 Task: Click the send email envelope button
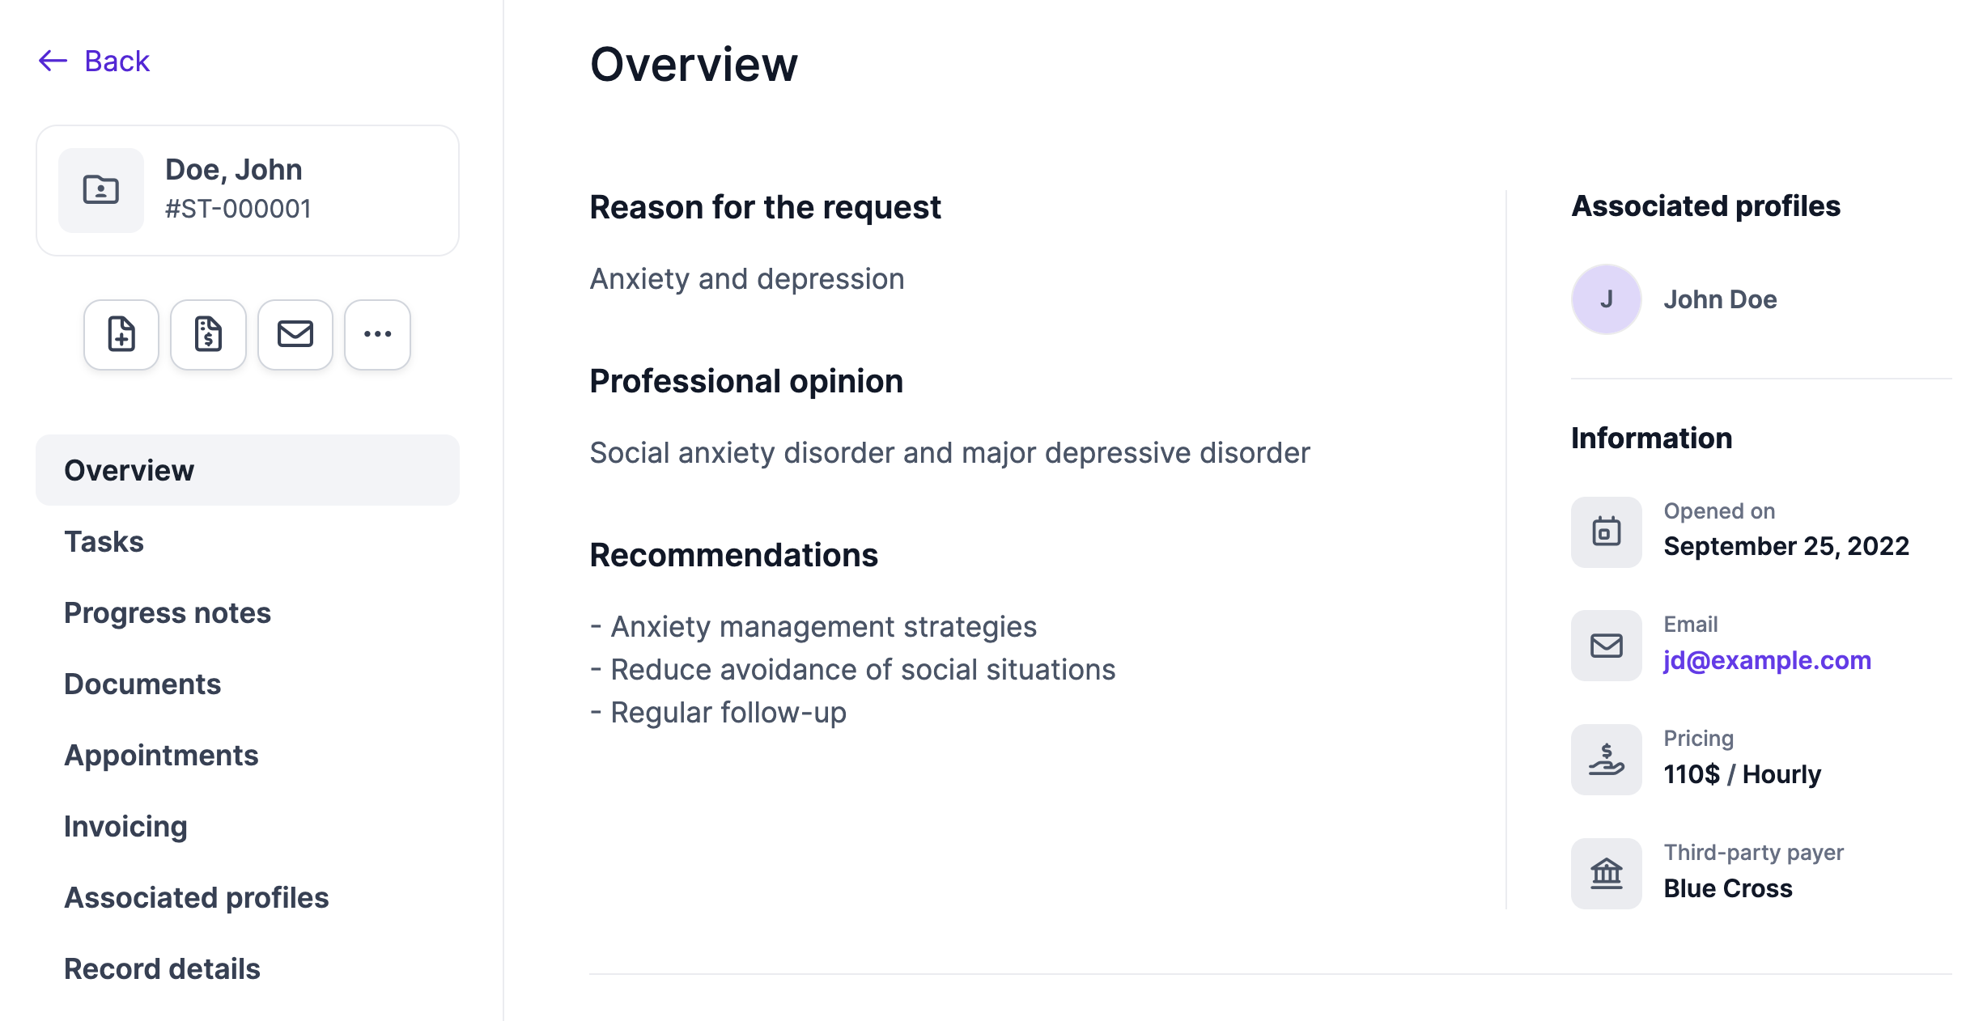tap(295, 334)
